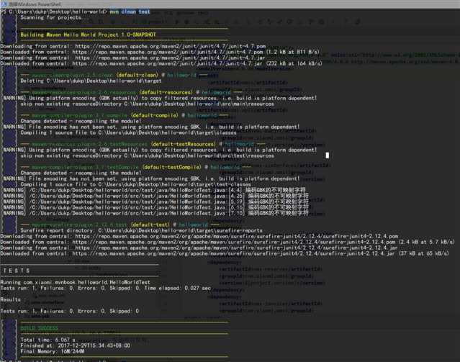Click the line ending '37 kB at 65 kB/s'
Image resolution: width=460 pixels, height=362 pixels.
click(225, 253)
